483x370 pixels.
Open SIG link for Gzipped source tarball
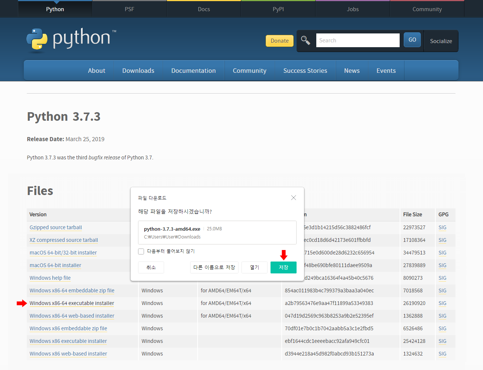tap(442, 227)
